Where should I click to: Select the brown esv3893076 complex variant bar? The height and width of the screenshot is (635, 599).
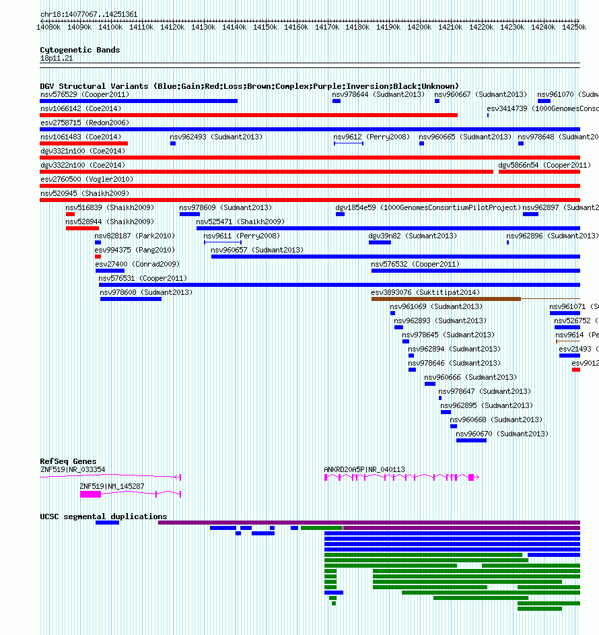[446, 299]
